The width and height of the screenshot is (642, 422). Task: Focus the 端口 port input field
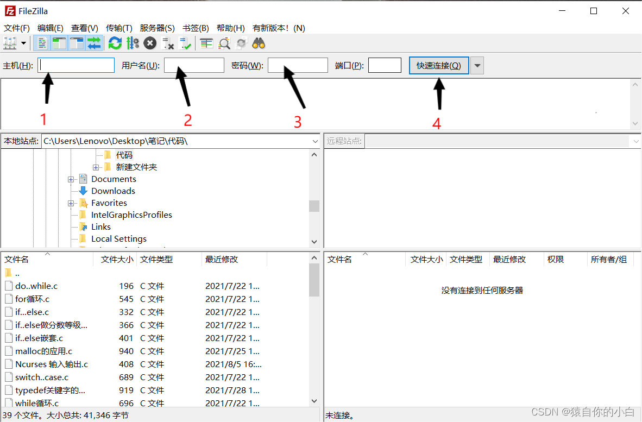pos(385,65)
